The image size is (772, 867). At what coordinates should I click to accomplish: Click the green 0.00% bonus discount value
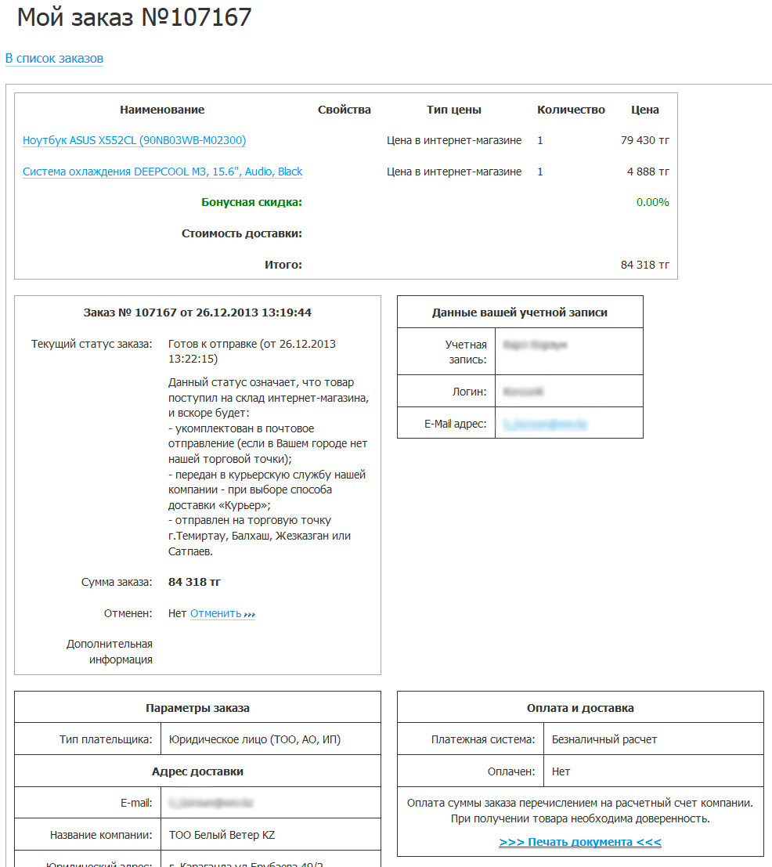(652, 202)
